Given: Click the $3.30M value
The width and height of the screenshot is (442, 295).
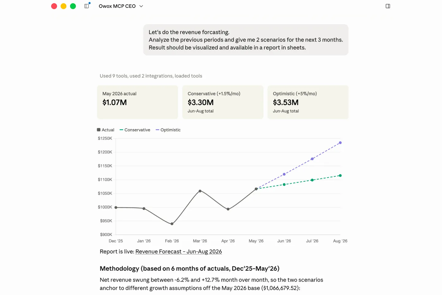Looking at the screenshot, I should [x=201, y=103].
